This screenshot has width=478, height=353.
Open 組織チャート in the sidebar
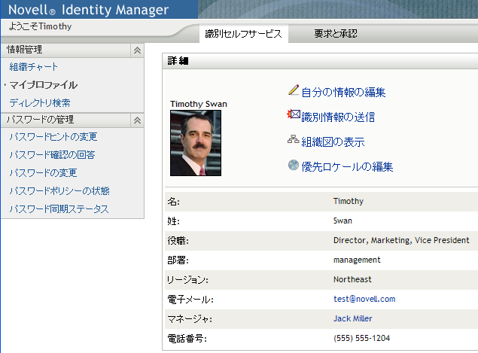(34, 67)
